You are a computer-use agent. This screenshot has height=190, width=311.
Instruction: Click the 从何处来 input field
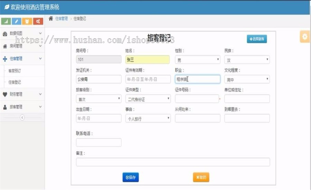click(x=198, y=118)
